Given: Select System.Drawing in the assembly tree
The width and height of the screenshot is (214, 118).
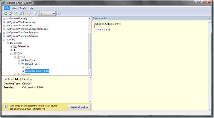Looking at the screenshot, I should tap(19, 18).
